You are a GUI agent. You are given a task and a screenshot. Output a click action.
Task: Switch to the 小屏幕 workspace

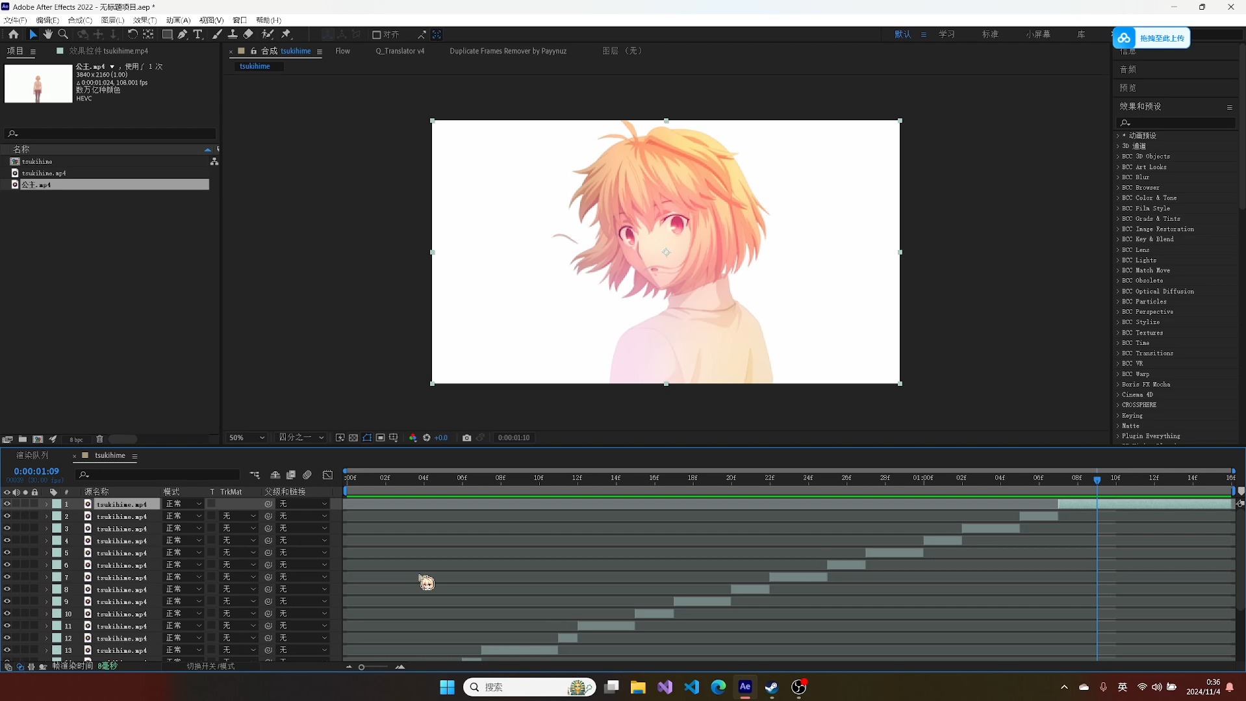tap(1038, 34)
